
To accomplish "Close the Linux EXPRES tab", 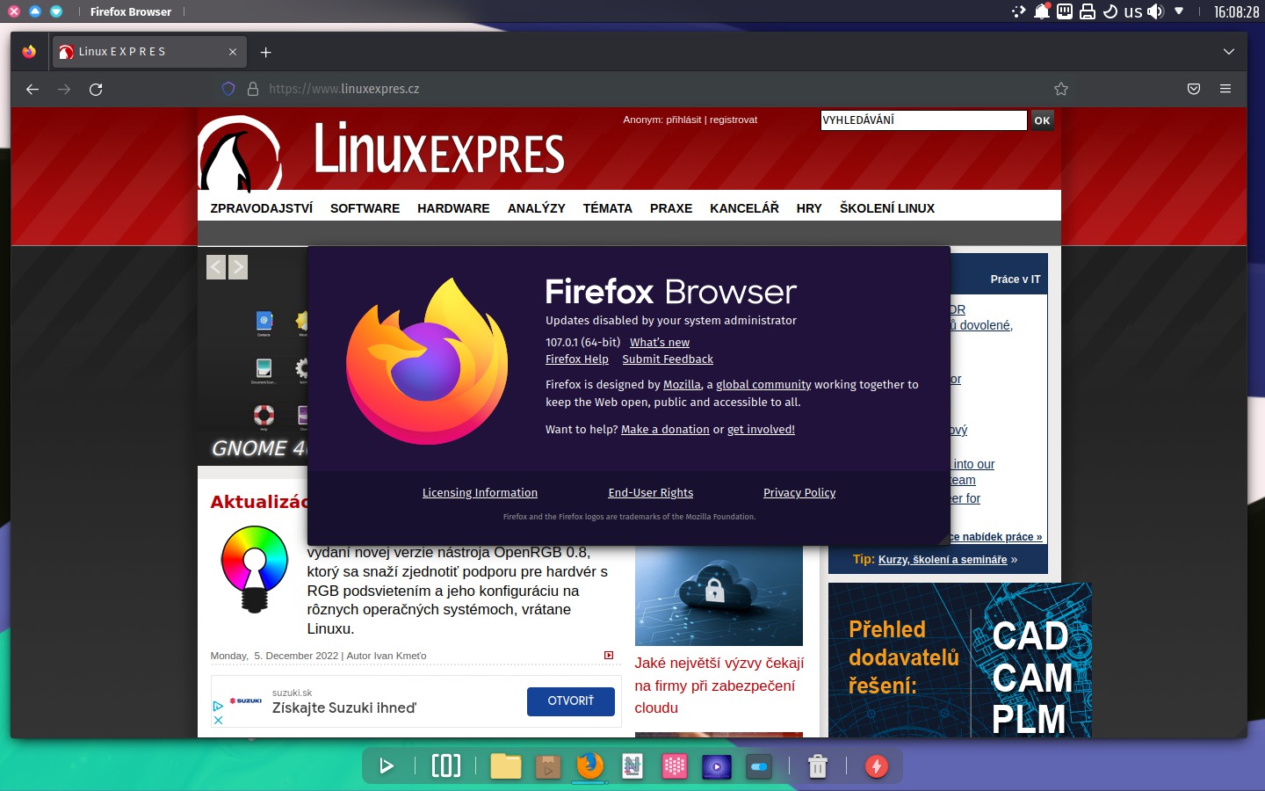I will point(233,52).
